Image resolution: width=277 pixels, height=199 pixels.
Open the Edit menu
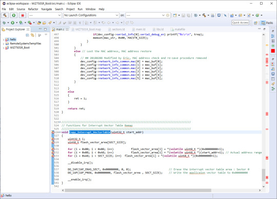tap(11, 9)
